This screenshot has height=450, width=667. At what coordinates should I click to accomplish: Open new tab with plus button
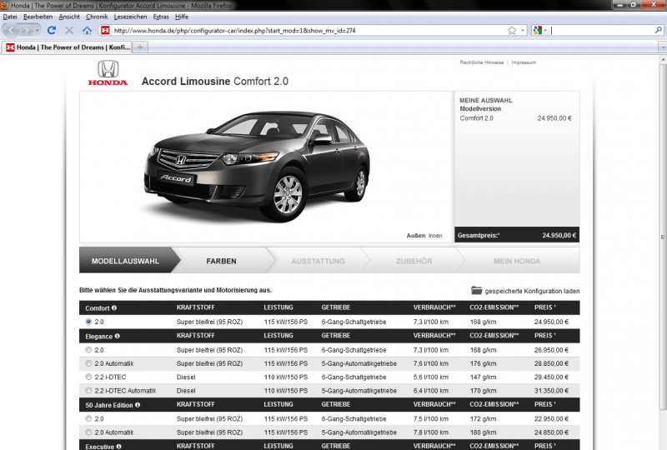pos(140,47)
